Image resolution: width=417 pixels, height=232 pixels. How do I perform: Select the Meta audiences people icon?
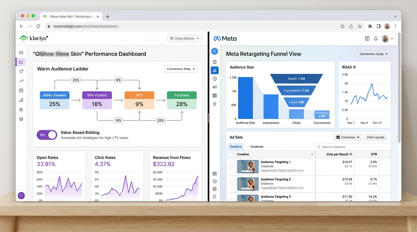(215, 70)
